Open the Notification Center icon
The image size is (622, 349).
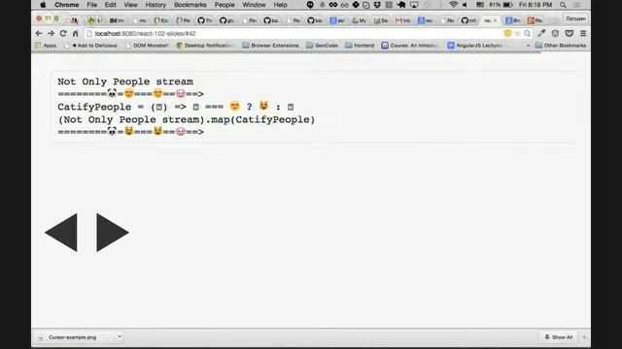coord(577,5)
